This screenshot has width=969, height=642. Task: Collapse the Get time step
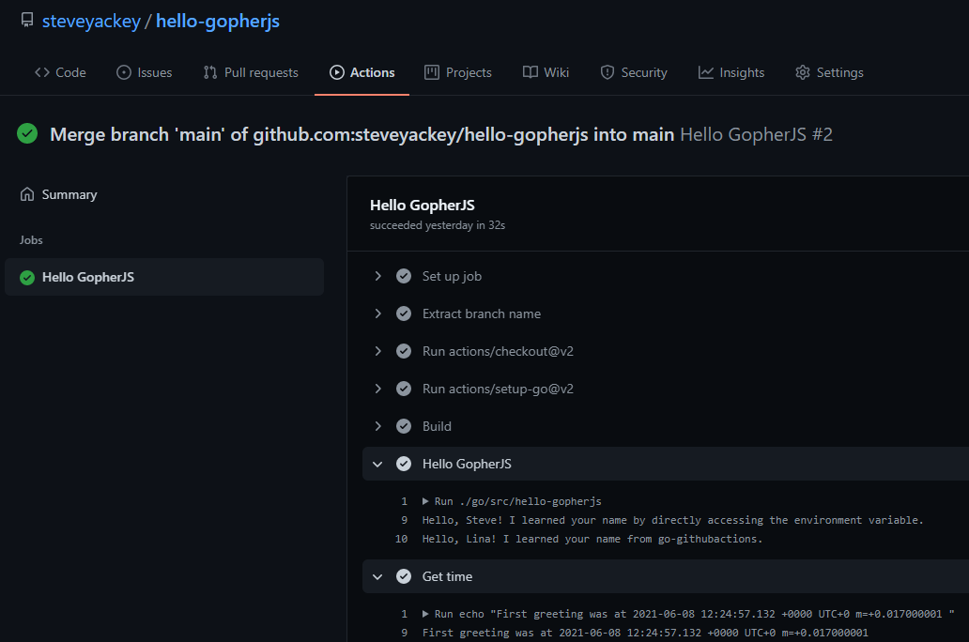tap(377, 576)
